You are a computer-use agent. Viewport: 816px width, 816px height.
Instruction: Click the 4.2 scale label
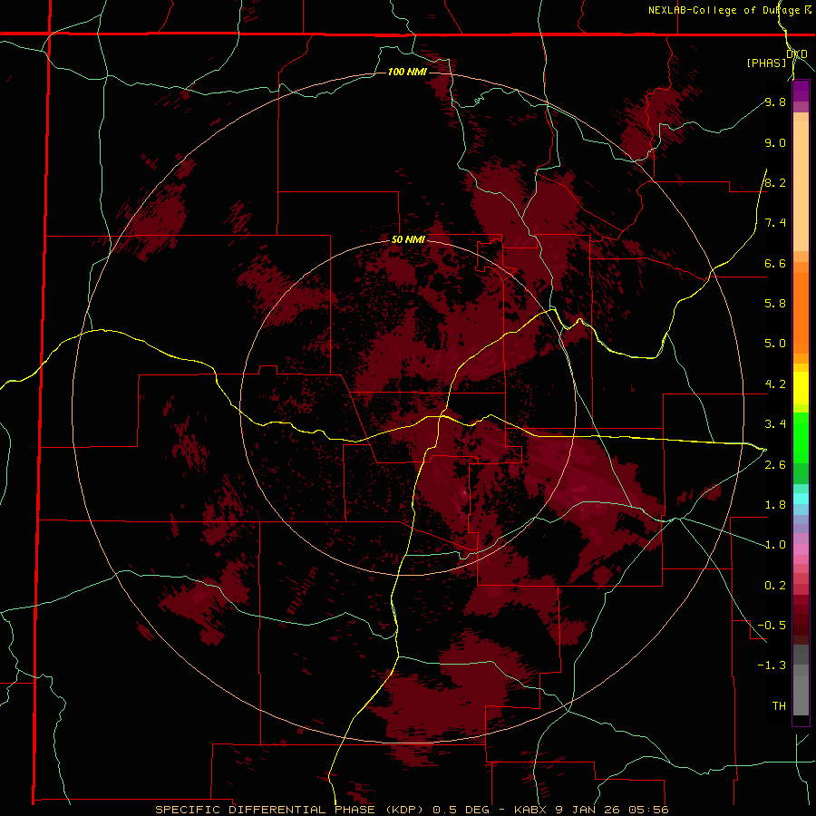click(775, 384)
